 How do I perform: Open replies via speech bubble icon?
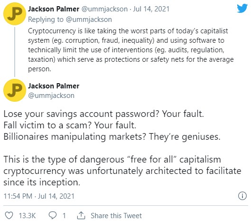(53, 215)
